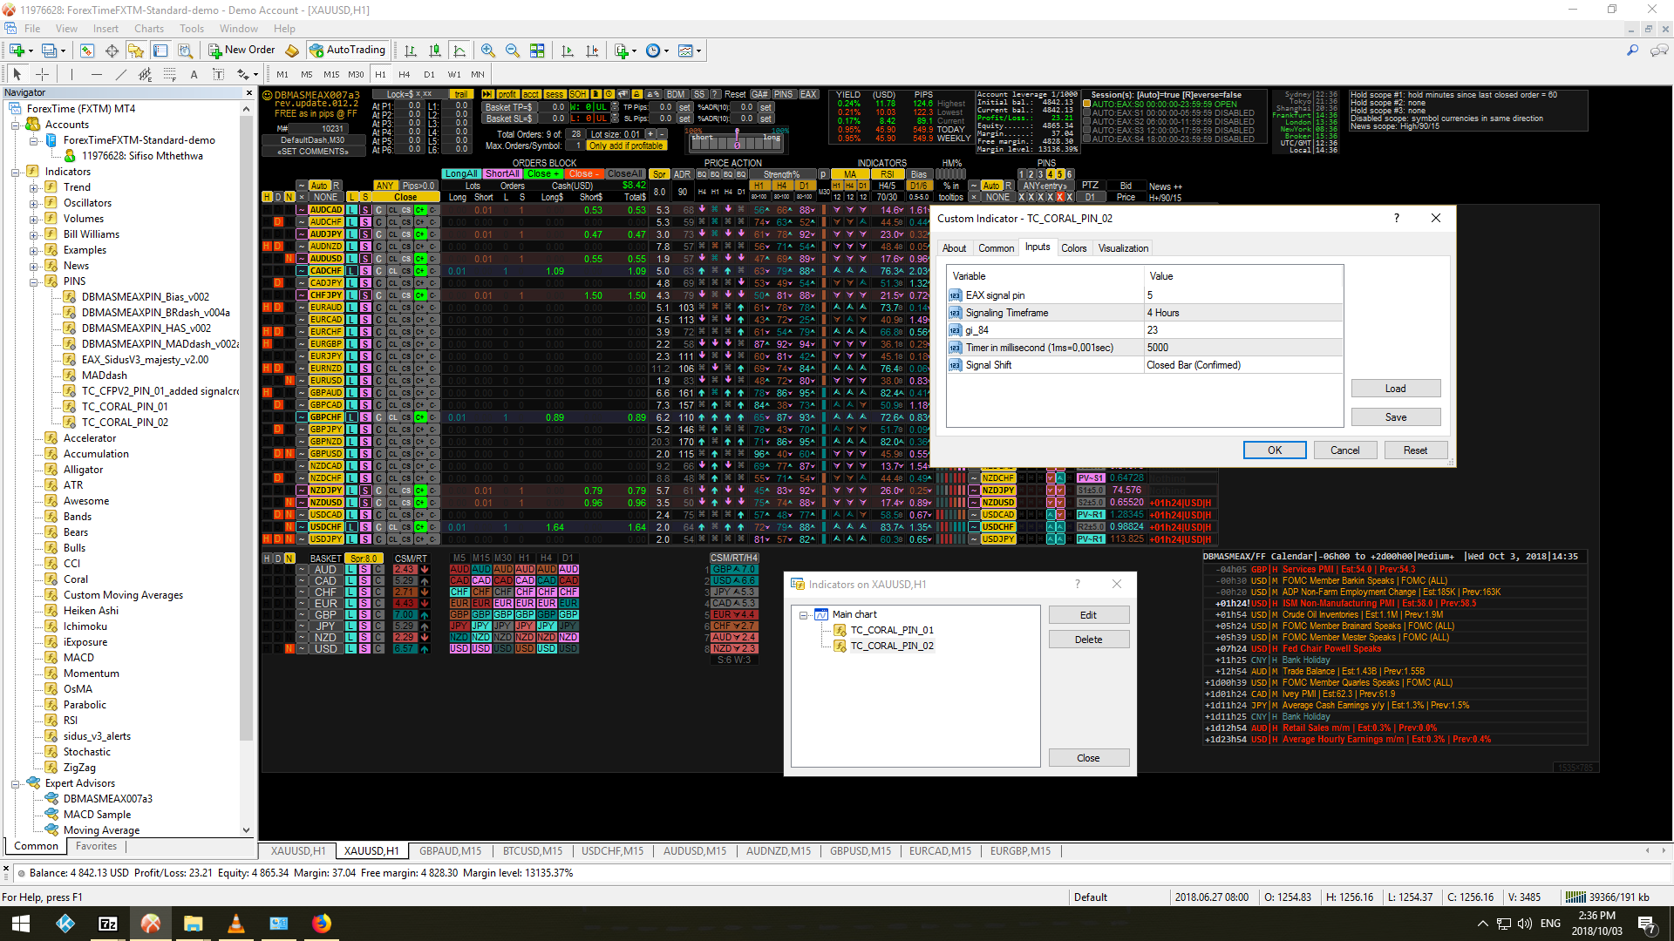Open MetaTrader search magnifier icon

tap(1632, 51)
